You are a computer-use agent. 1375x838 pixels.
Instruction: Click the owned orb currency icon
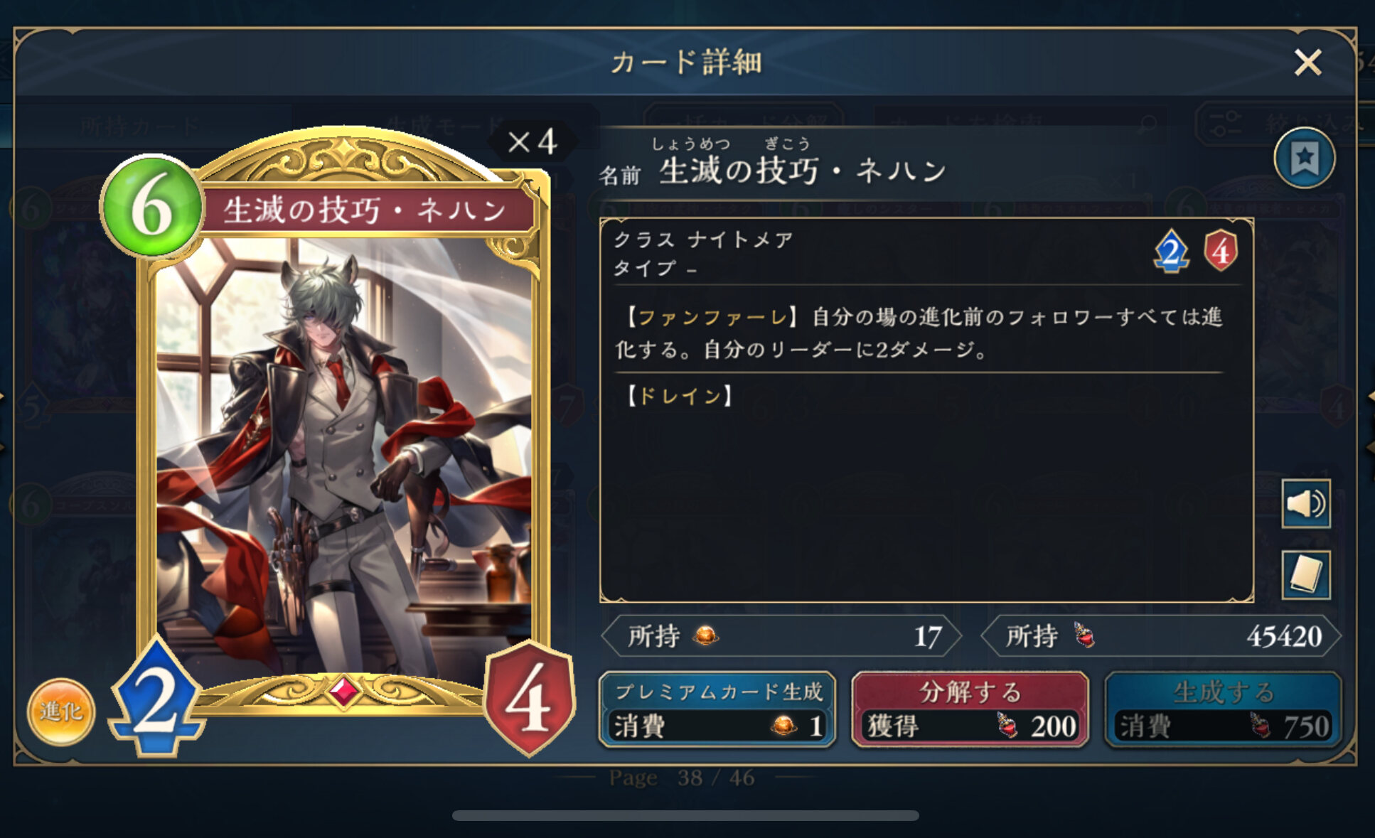point(705,635)
